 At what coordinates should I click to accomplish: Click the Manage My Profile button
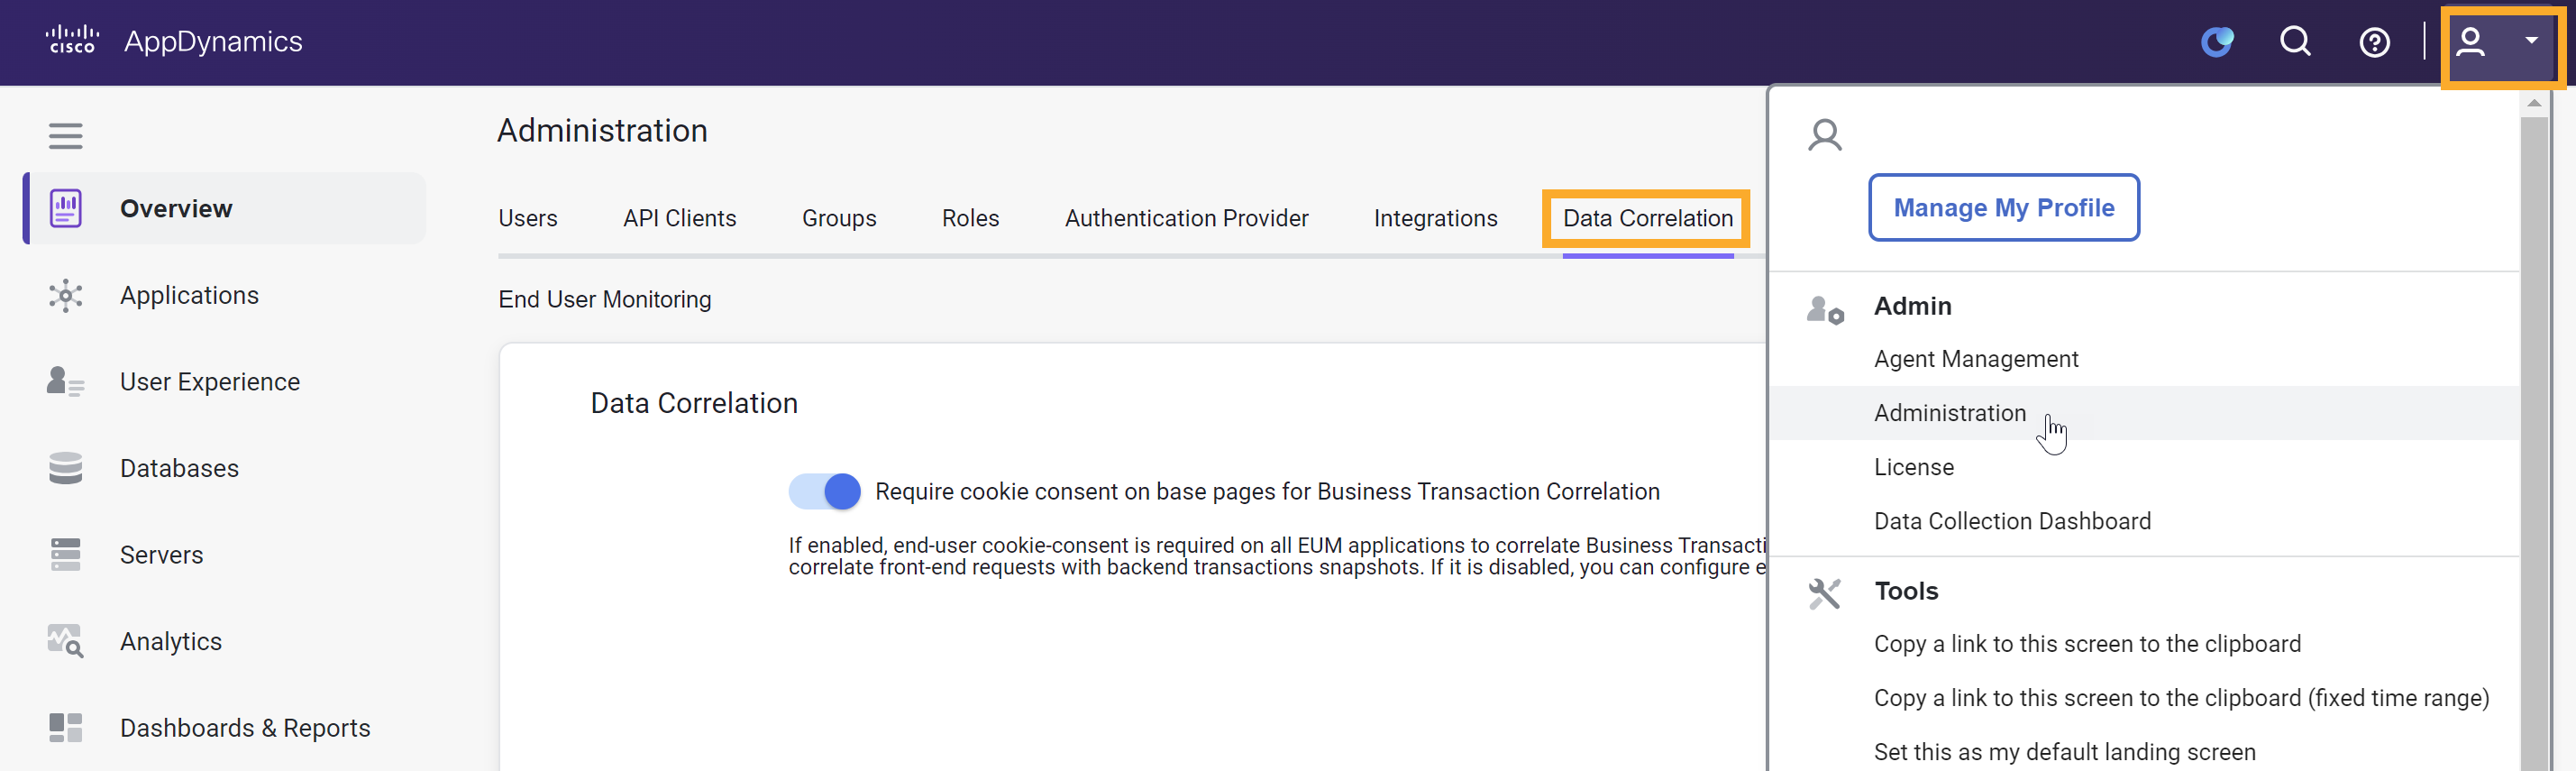click(x=2003, y=208)
